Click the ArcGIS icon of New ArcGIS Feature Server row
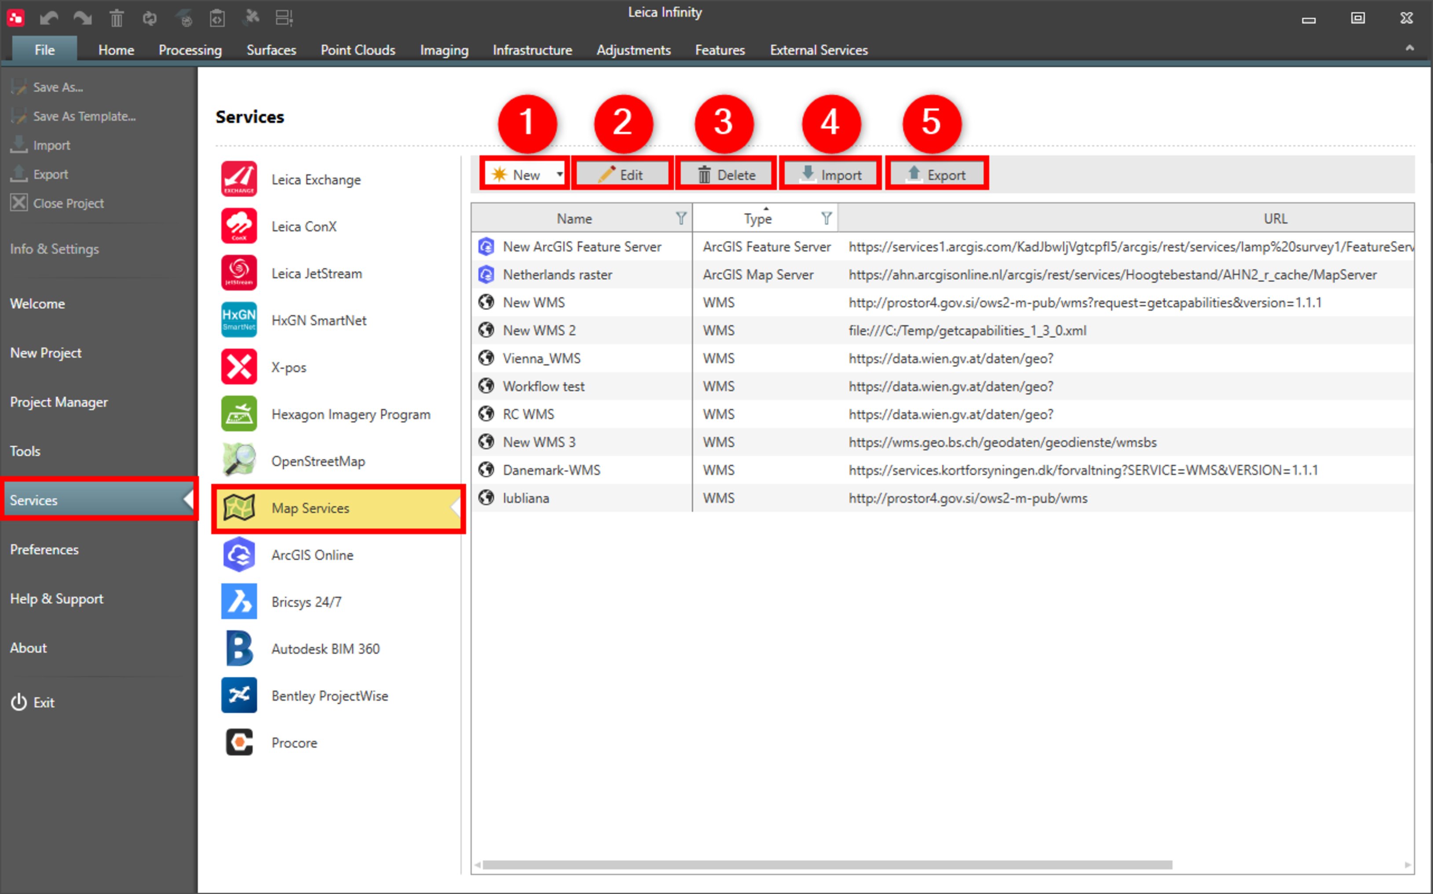This screenshot has width=1433, height=894. tap(486, 246)
